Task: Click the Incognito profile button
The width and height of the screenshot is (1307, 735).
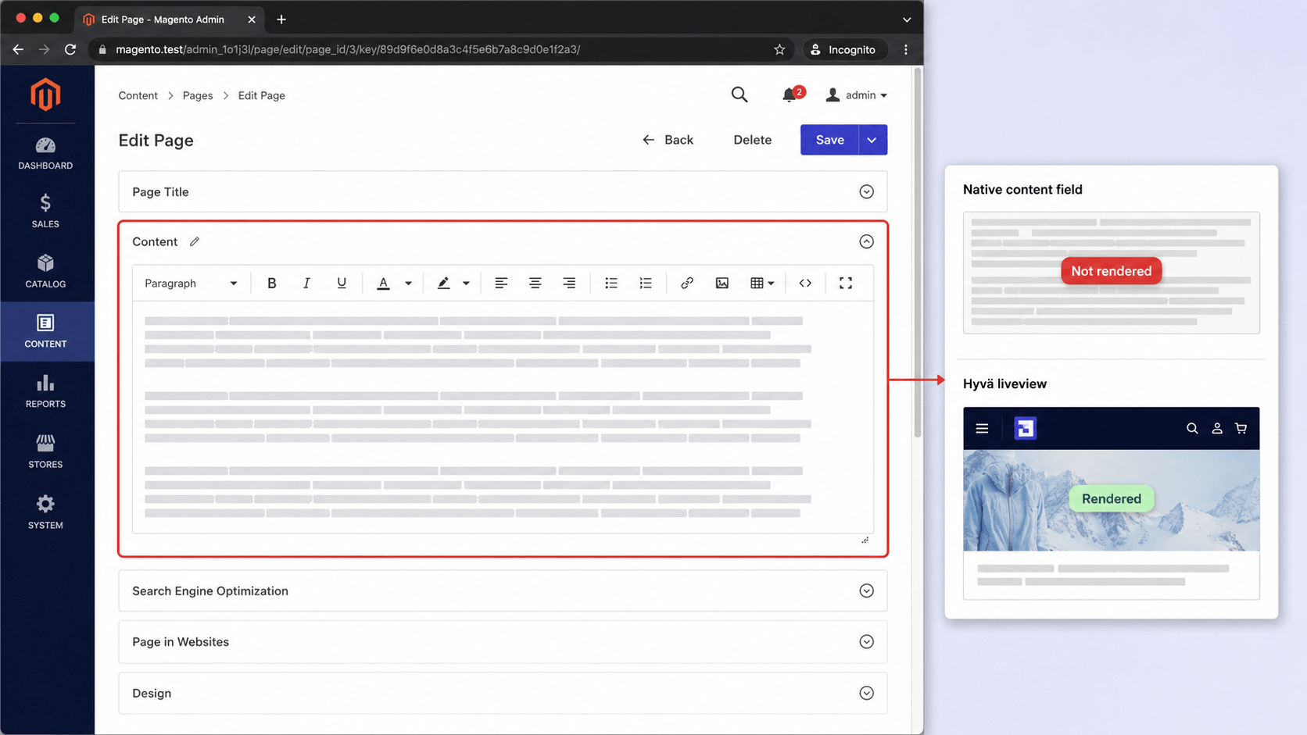Action: pos(846,49)
